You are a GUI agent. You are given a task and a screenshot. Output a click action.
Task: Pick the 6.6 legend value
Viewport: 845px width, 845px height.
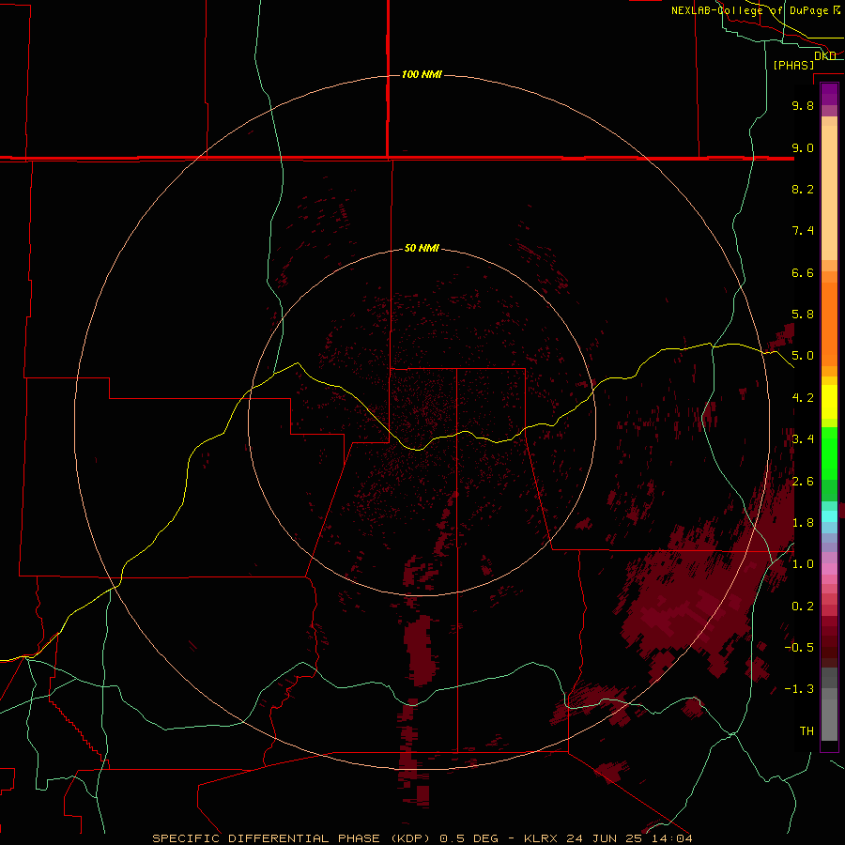tap(803, 272)
